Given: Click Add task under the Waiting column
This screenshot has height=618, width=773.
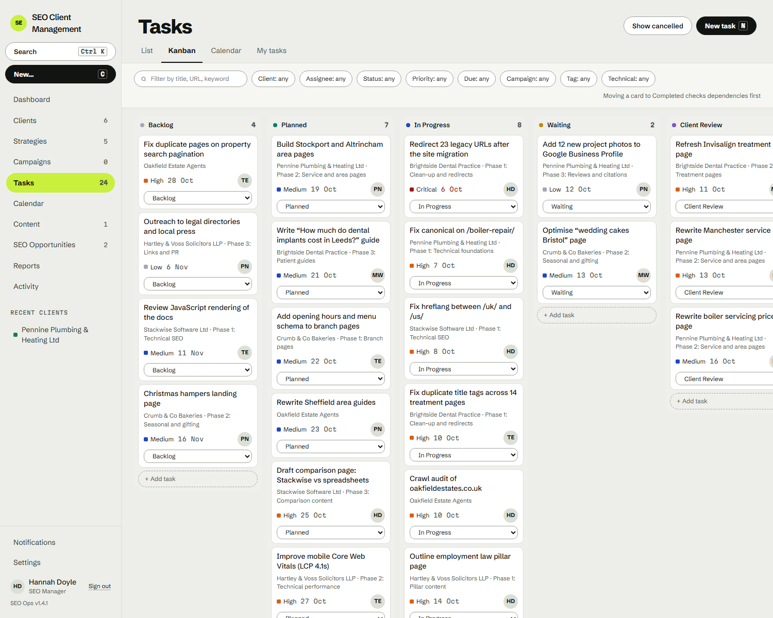Looking at the screenshot, I should tap(597, 315).
